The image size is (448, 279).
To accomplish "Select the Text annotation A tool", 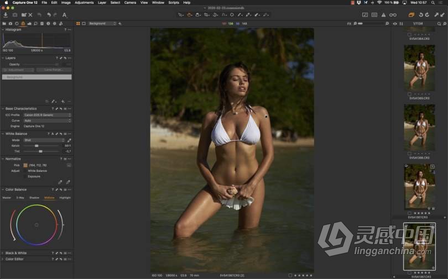I will coord(65,15).
